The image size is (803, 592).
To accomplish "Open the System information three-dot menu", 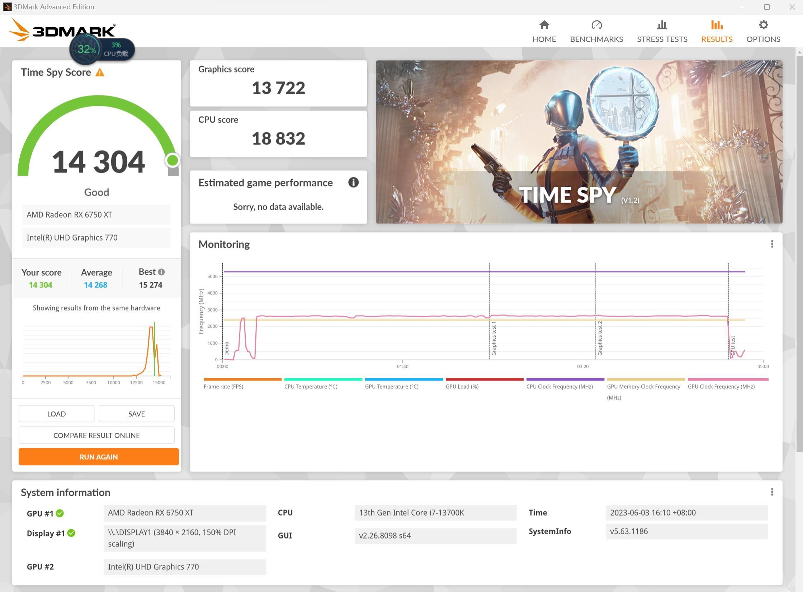I will [772, 492].
